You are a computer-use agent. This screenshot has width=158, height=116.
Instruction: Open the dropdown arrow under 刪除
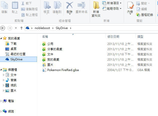click(x=70, y=14)
